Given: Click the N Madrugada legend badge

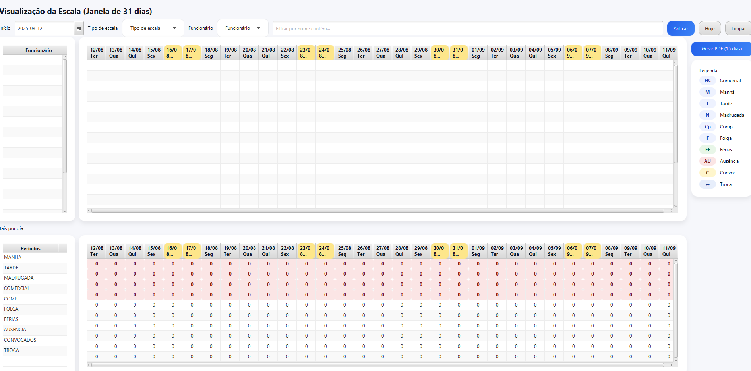Looking at the screenshot, I should [x=707, y=115].
